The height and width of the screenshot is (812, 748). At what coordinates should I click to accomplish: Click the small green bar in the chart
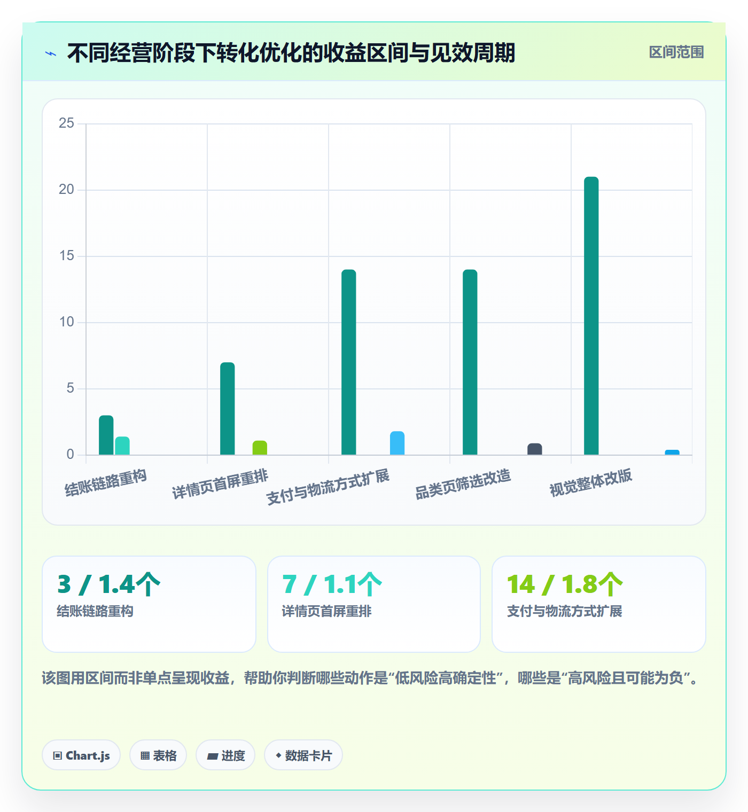[x=260, y=448]
